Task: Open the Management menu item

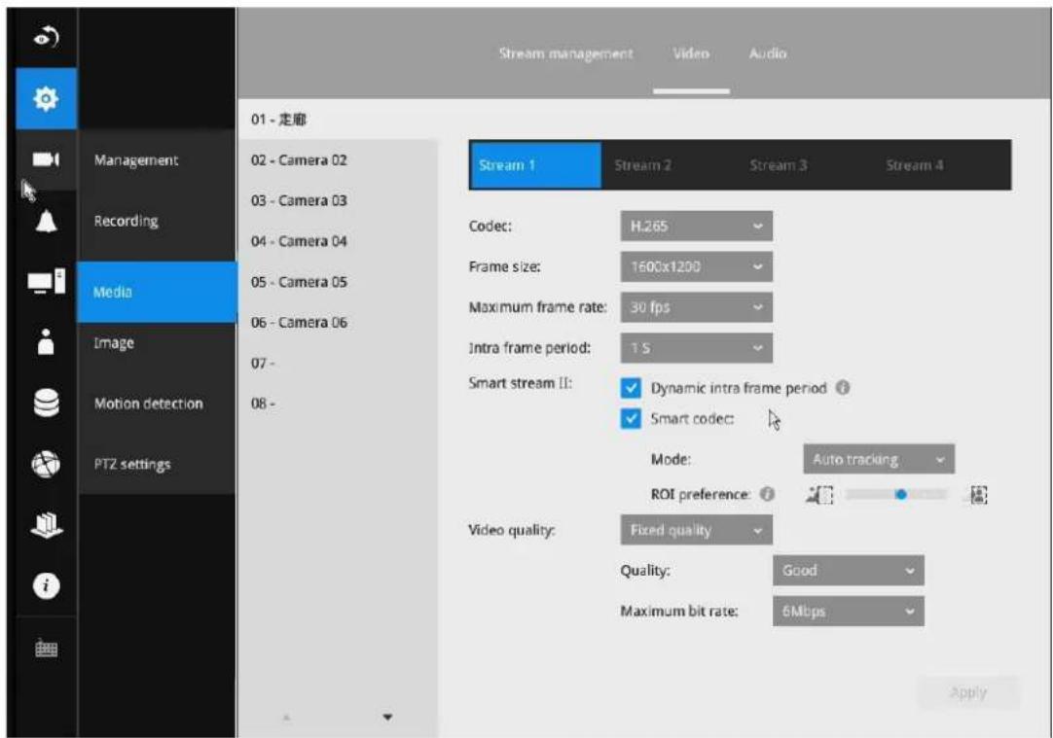Action: pyautogui.click(x=157, y=159)
